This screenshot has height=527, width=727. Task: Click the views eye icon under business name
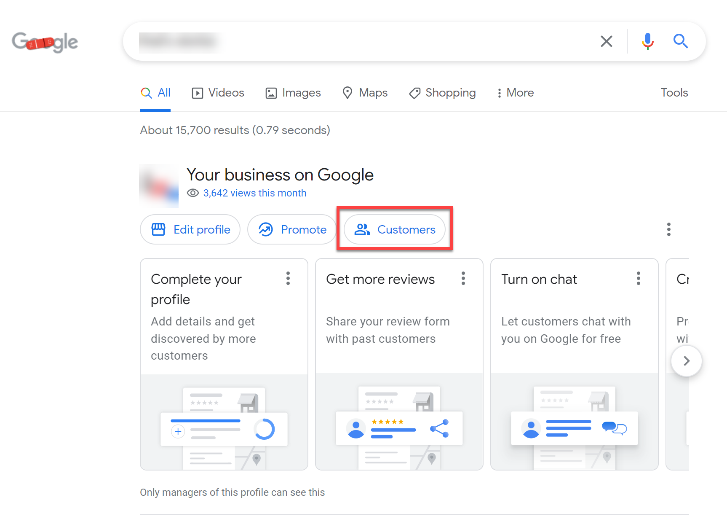click(192, 193)
